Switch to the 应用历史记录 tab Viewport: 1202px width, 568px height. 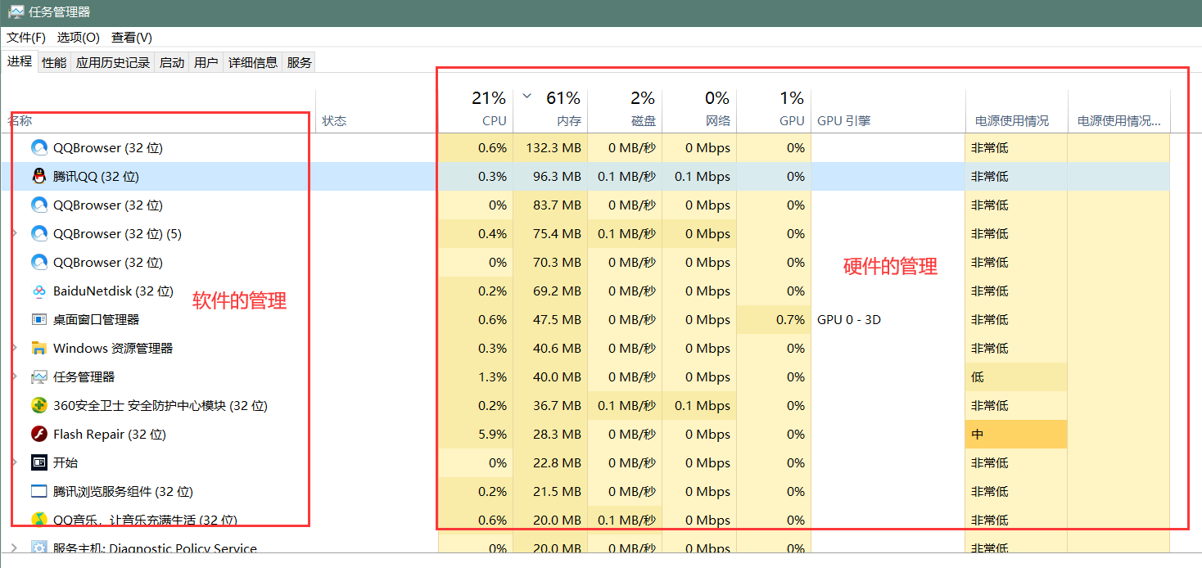[x=113, y=62]
